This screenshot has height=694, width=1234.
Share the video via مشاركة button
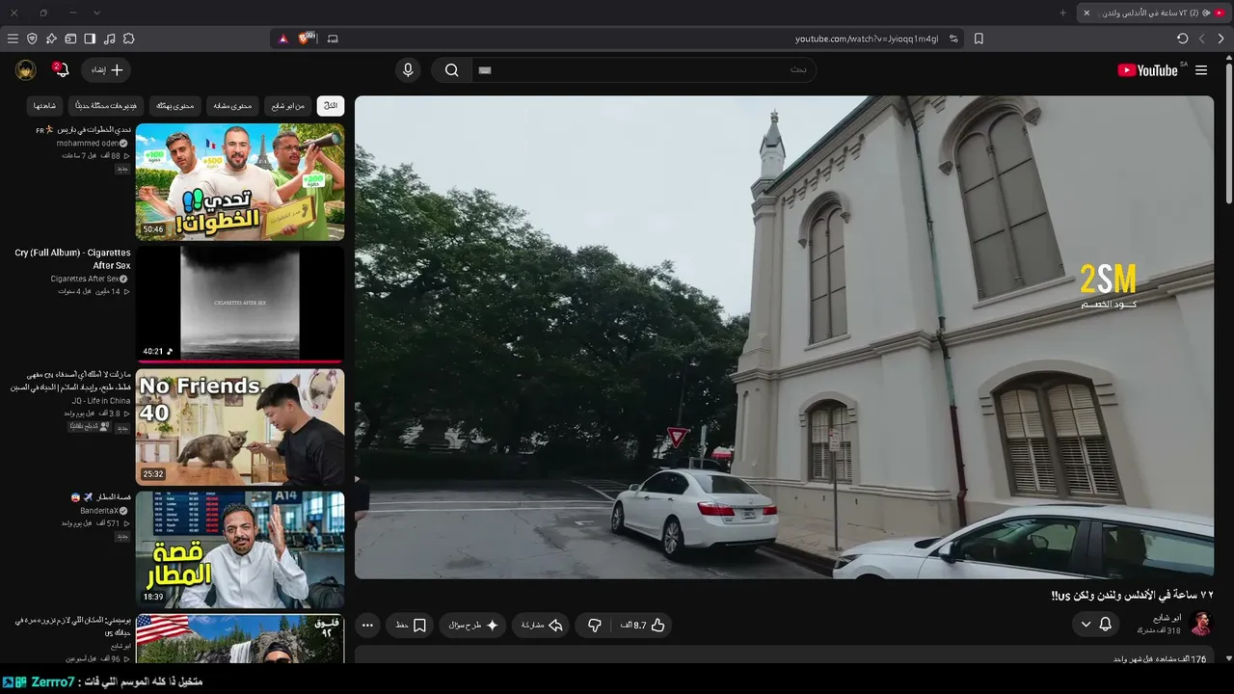[541, 626]
